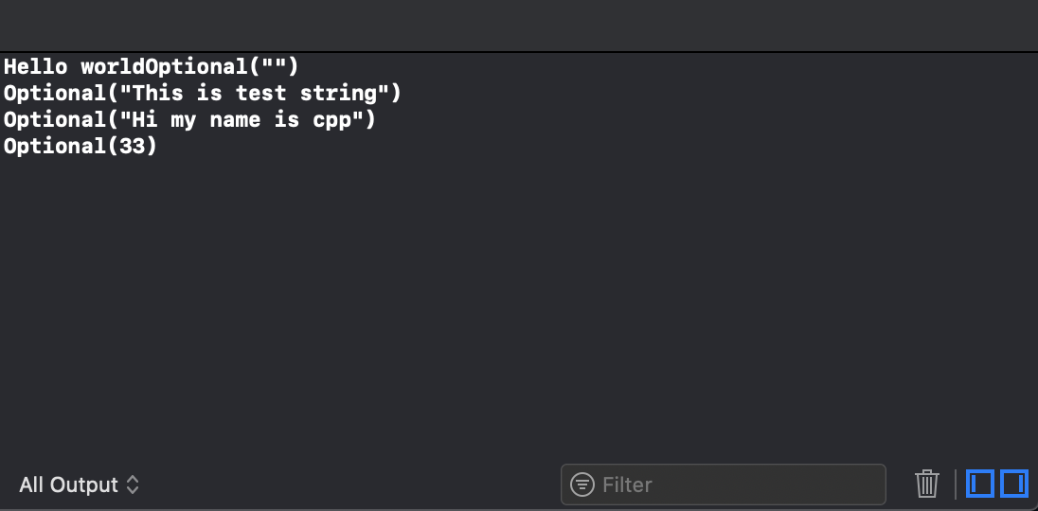1038x511 pixels.
Task: Click the word "test" in second output line
Action: (x=260, y=94)
